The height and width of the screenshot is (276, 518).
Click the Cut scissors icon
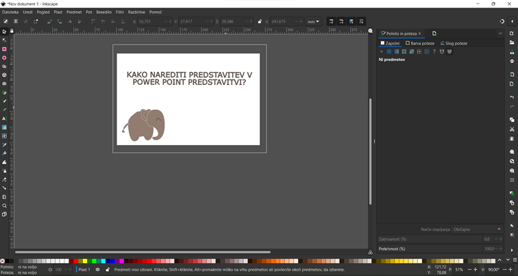click(x=512, y=129)
